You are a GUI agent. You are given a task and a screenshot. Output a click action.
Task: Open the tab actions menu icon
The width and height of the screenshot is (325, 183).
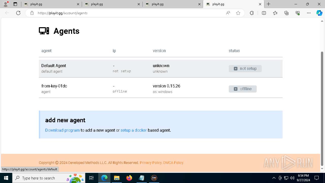pyautogui.click(x=15, y=4)
